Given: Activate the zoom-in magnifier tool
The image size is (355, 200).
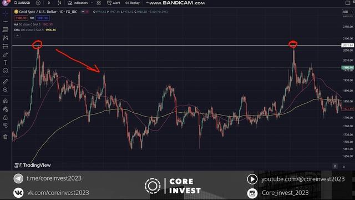Looking at the screenshot, I should tap(6, 90).
